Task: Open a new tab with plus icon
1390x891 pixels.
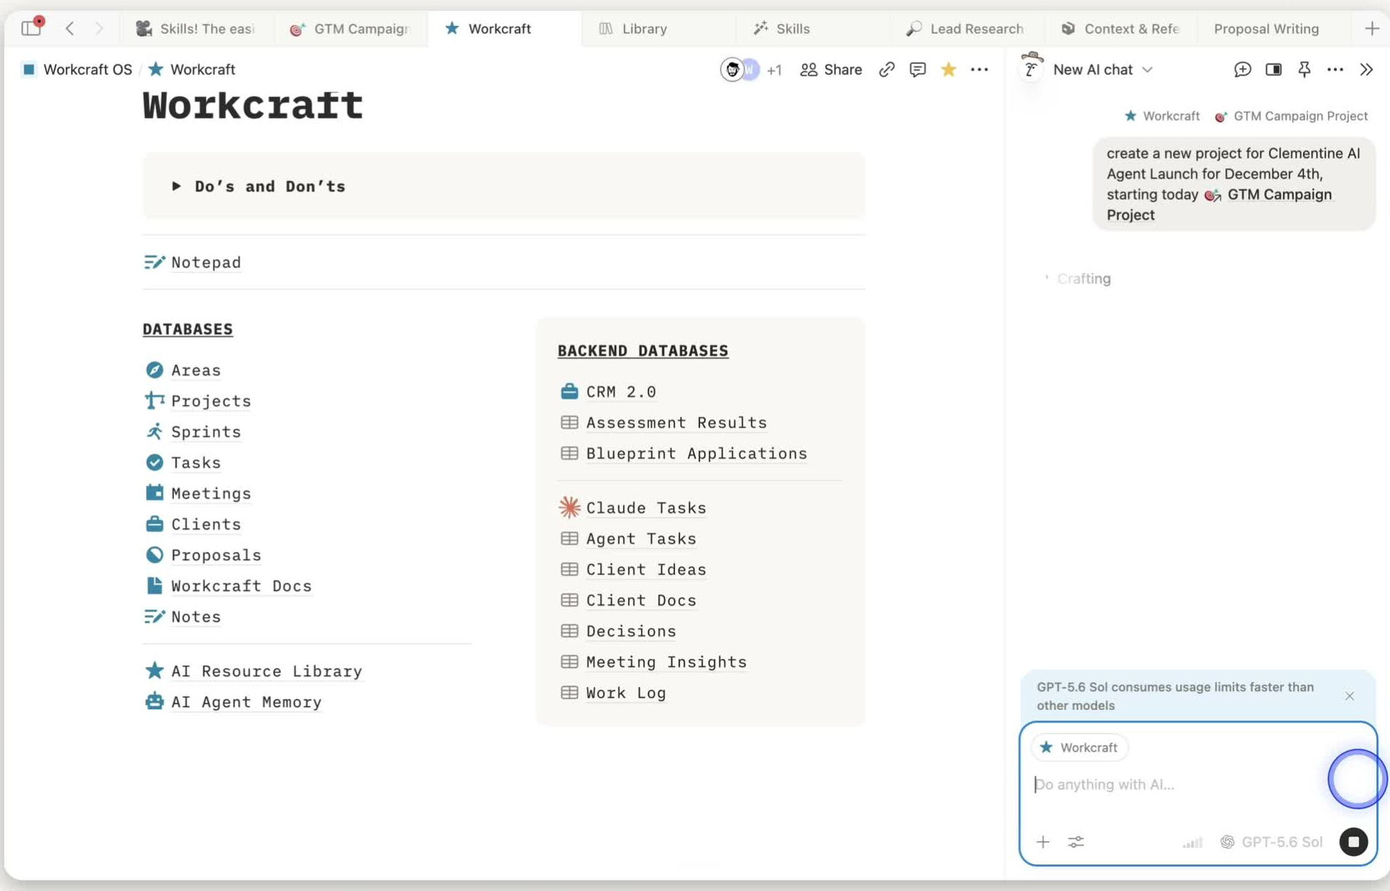Action: pos(1371,29)
